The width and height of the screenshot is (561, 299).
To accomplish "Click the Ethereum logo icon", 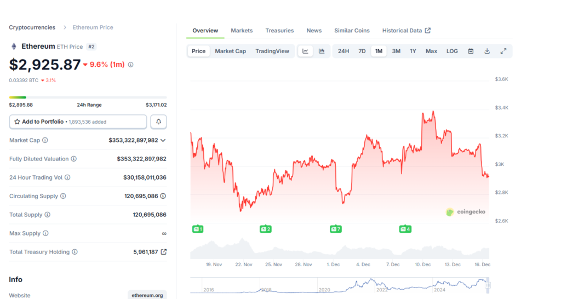I will pyautogui.click(x=14, y=47).
